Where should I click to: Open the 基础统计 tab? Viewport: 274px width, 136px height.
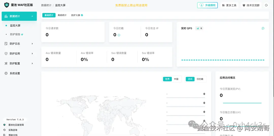click(49, 15)
